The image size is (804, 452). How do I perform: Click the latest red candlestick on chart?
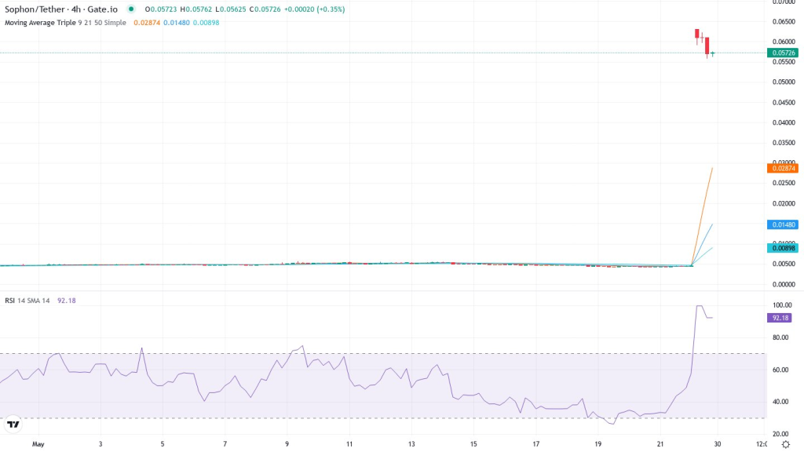tap(707, 46)
